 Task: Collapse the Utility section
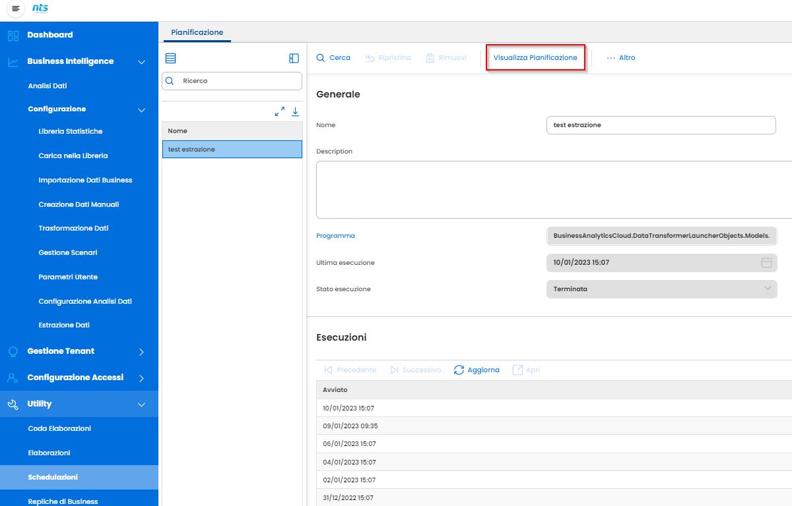click(x=141, y=405)
